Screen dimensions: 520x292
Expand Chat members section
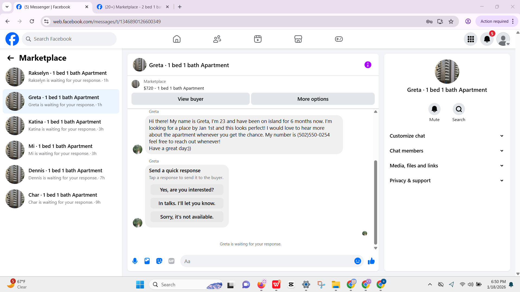(447, 151)
